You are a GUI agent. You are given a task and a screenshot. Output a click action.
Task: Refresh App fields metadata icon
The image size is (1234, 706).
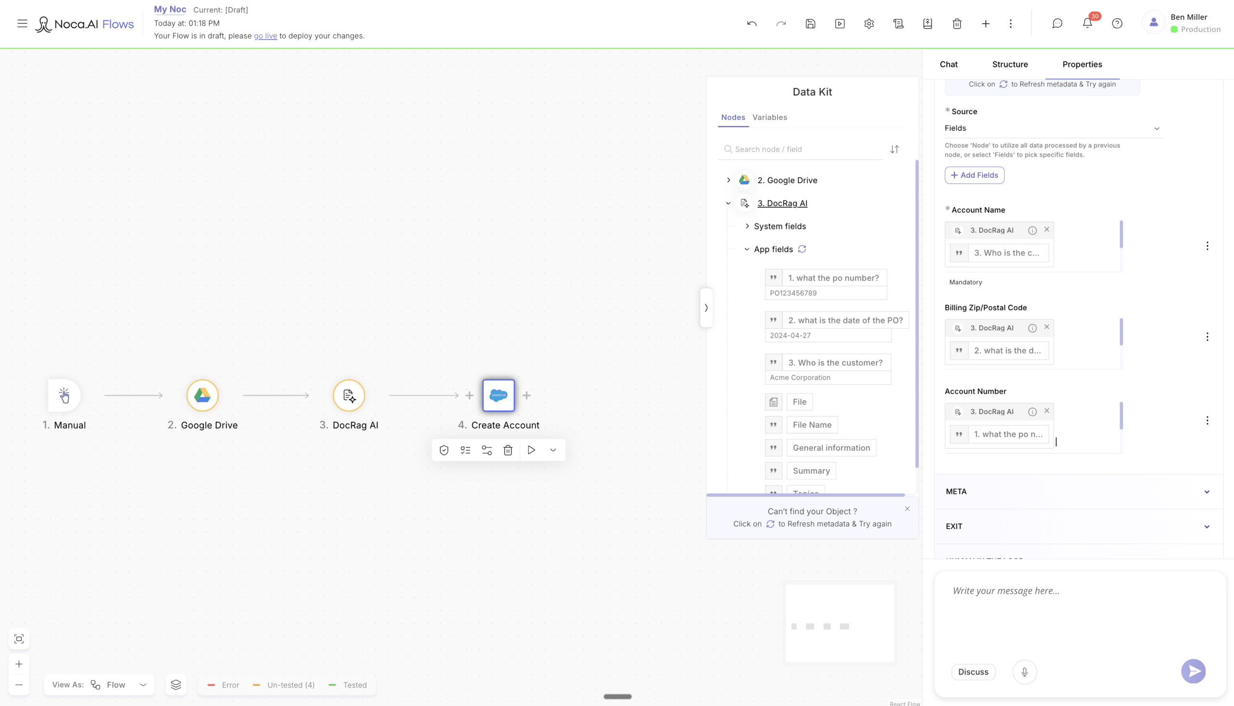coord(802,249)
